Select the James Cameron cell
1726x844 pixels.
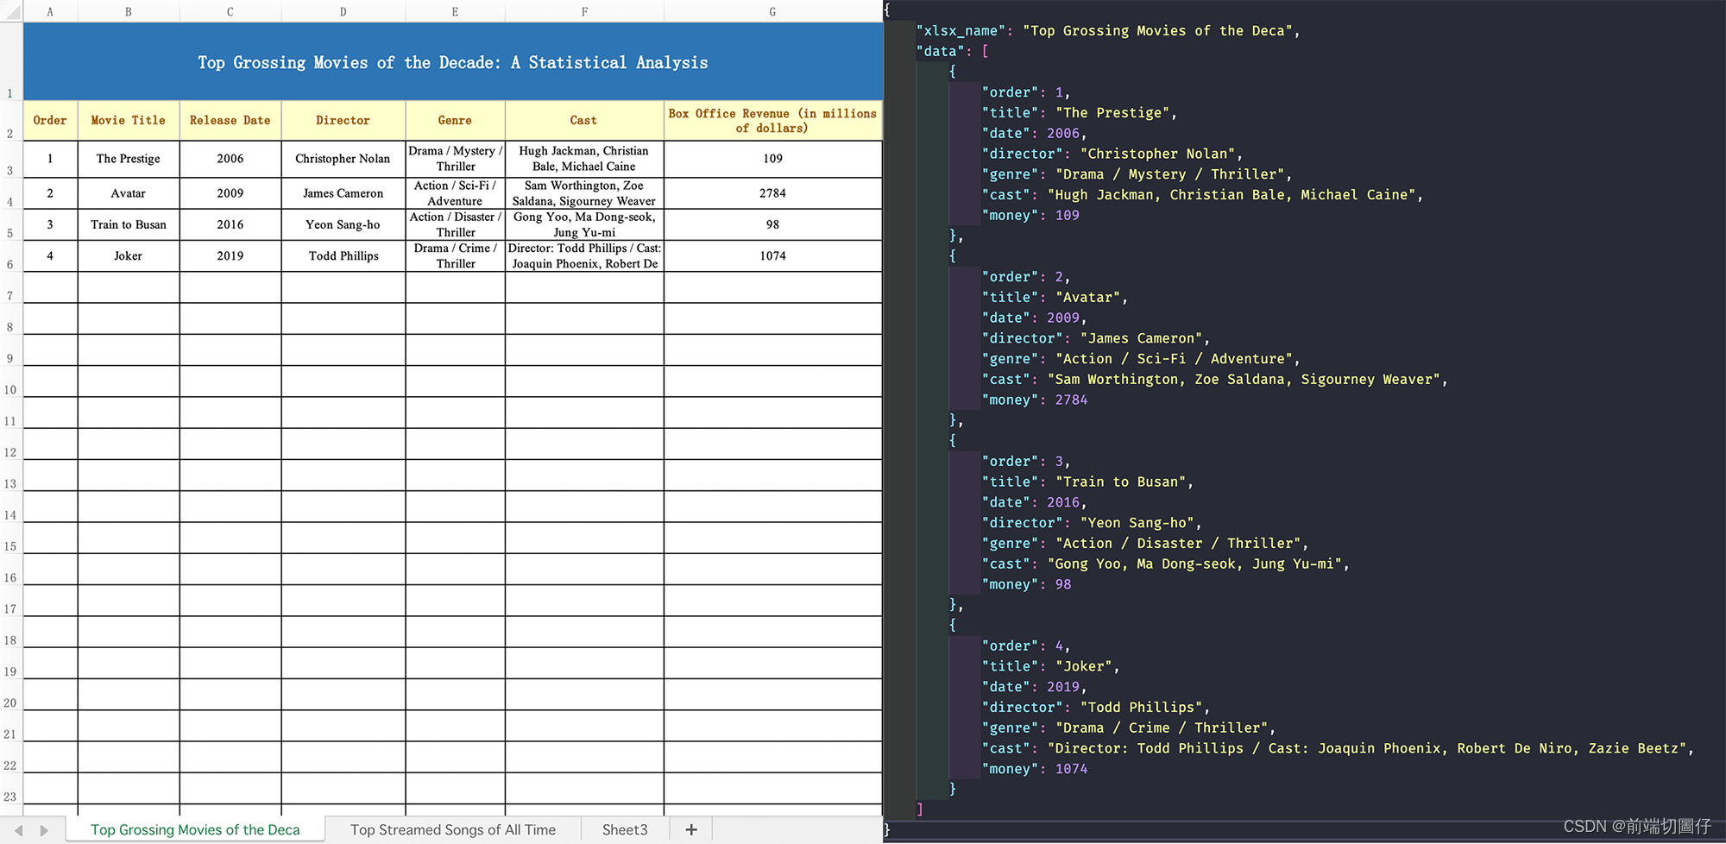(x=343, y=193)
